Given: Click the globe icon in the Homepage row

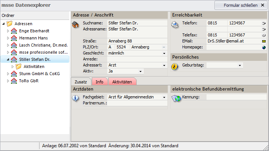Looking at the screenshot, I should coord(264,47).
